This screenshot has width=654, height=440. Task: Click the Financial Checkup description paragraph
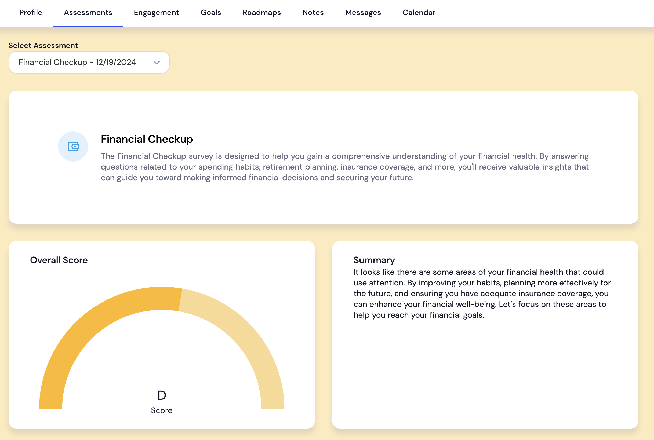(344, 167)
